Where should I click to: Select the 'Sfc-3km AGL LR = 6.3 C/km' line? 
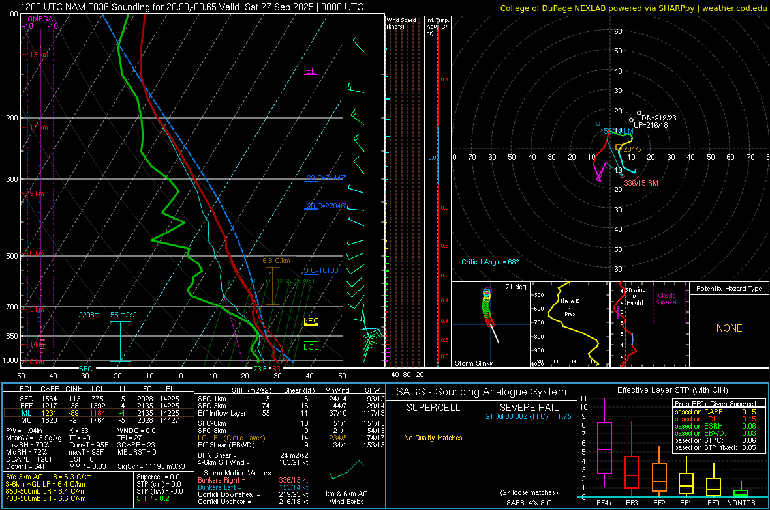[49, 477]
